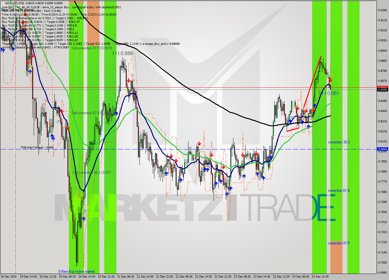Click the red 0.8610 price tag
Screen dimensions: 389x280
(383, 87)
